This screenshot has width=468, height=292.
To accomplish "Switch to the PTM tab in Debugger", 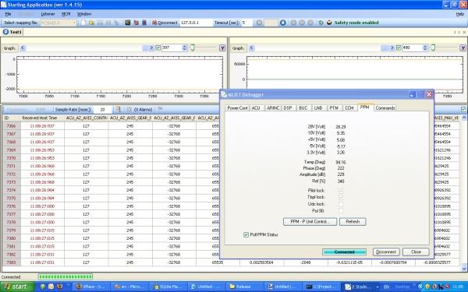I will coord(334,108).
